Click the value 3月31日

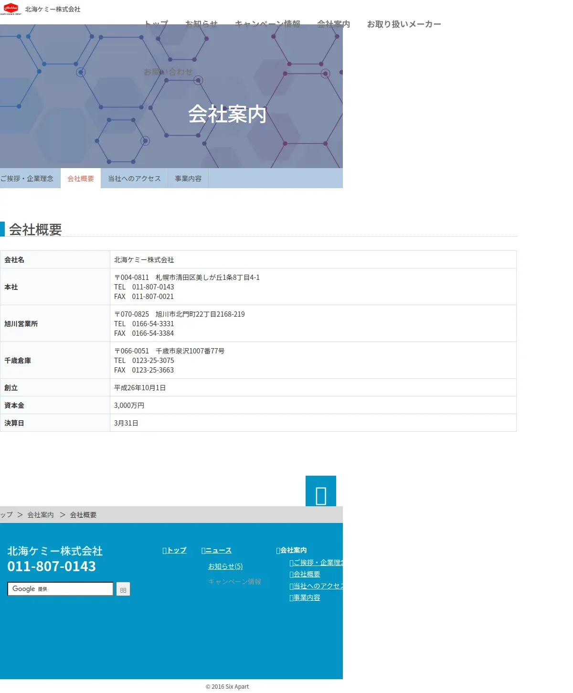click(x=126, y=423)
